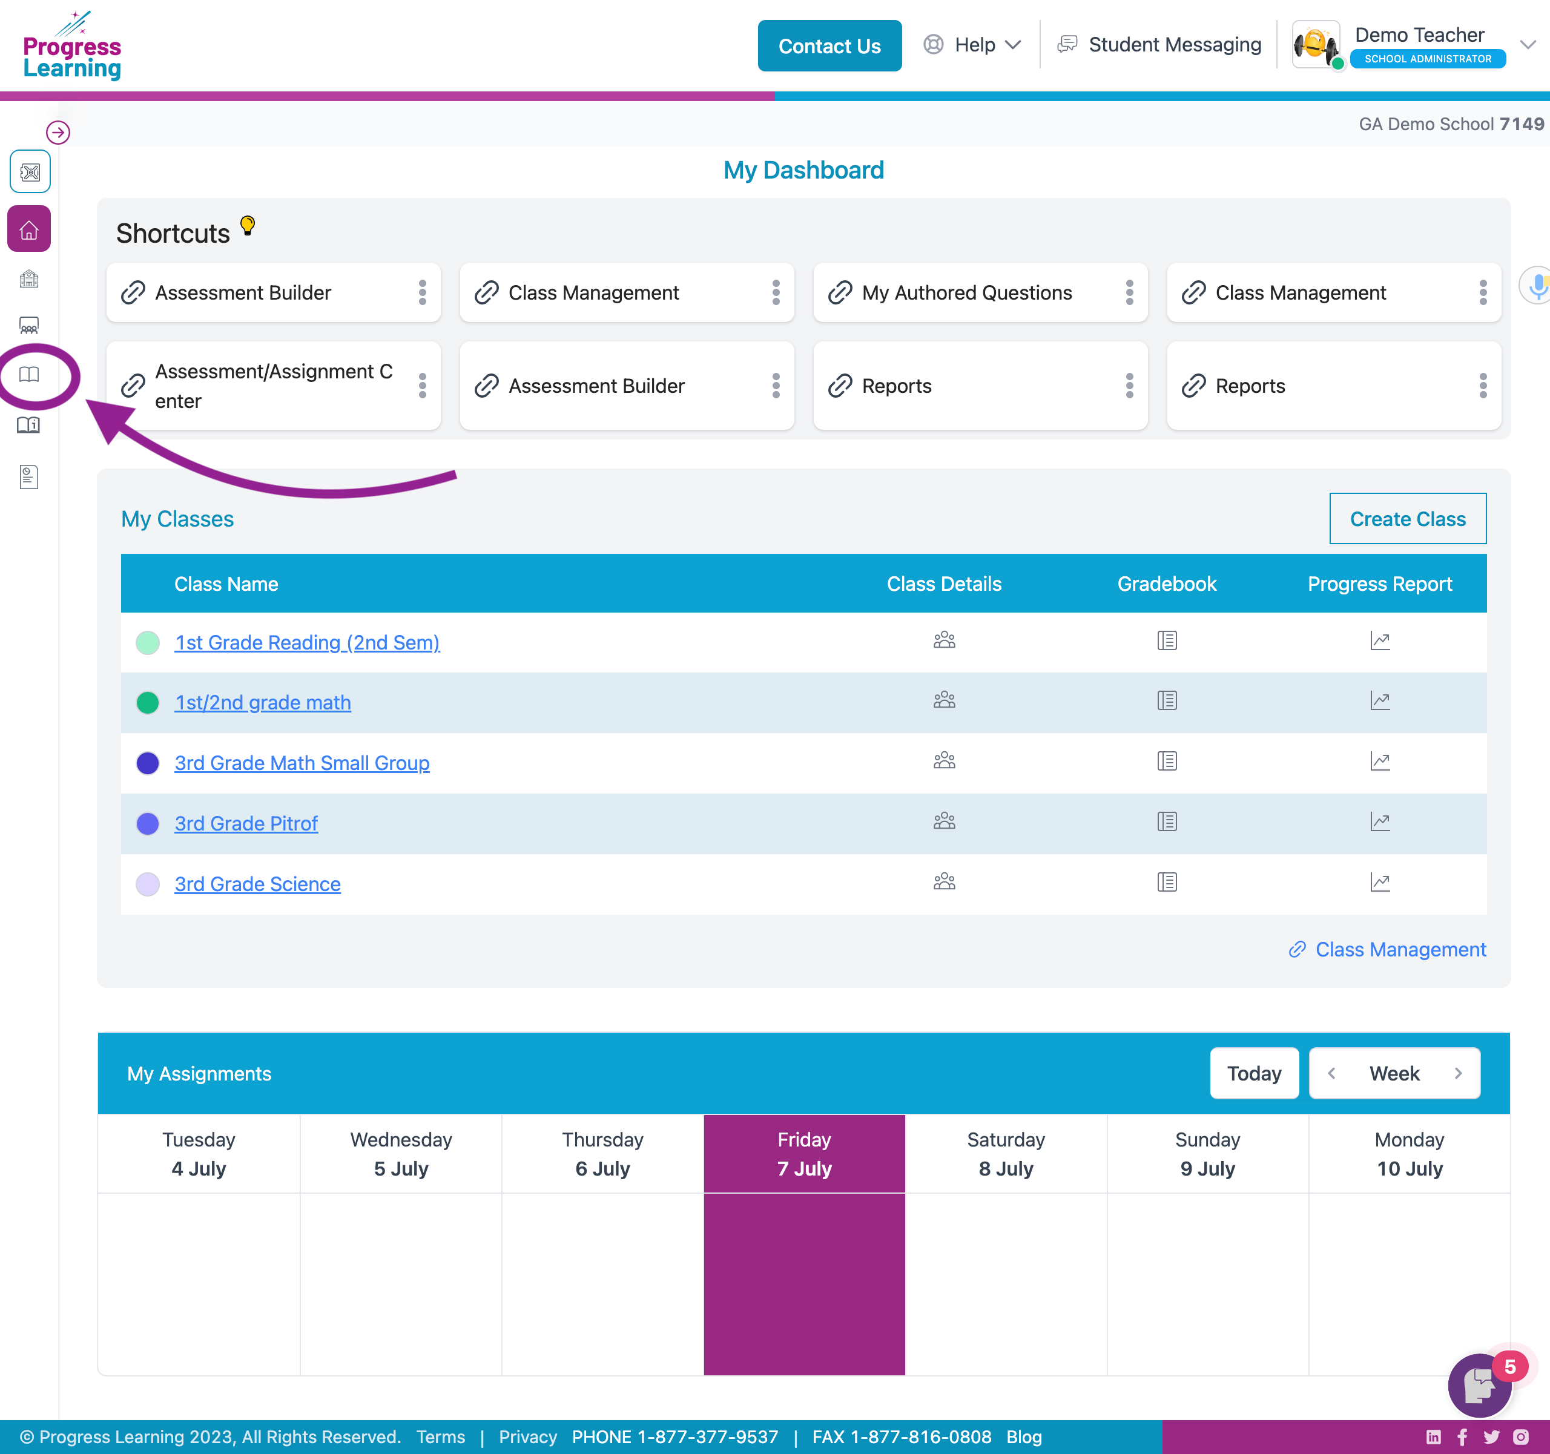Select Friday 7 July column

[x=804, y=1154]
